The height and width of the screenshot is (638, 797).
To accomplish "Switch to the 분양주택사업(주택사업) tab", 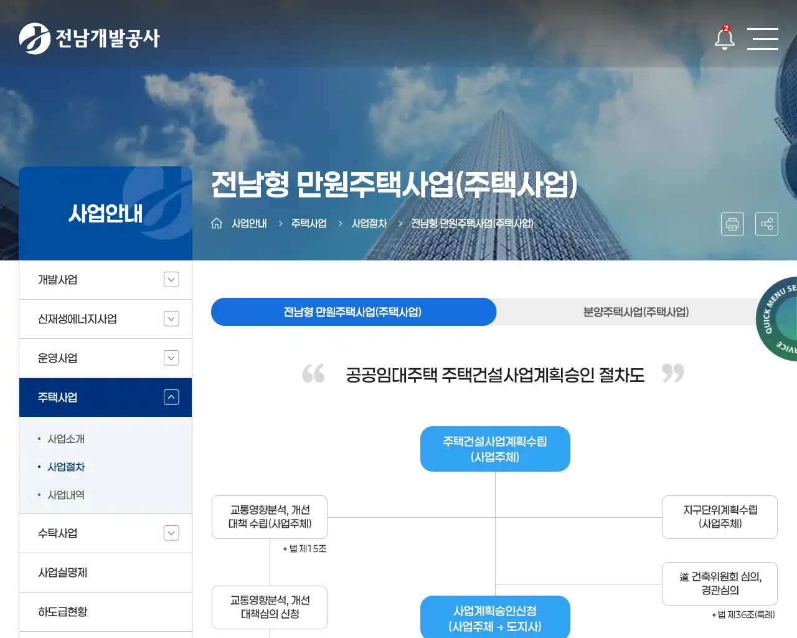I will point(636,312).
